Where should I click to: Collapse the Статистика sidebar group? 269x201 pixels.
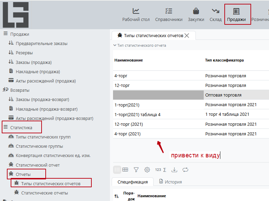click(x=5, y=127)
